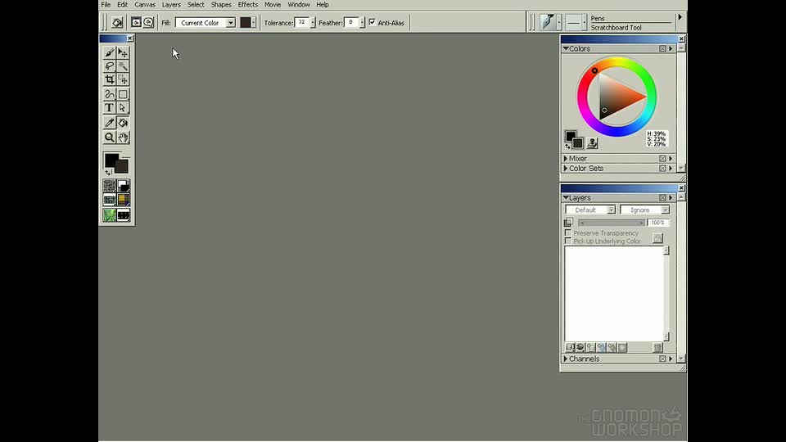
Task: Open the Shapes menu
Action: (221, 5)
